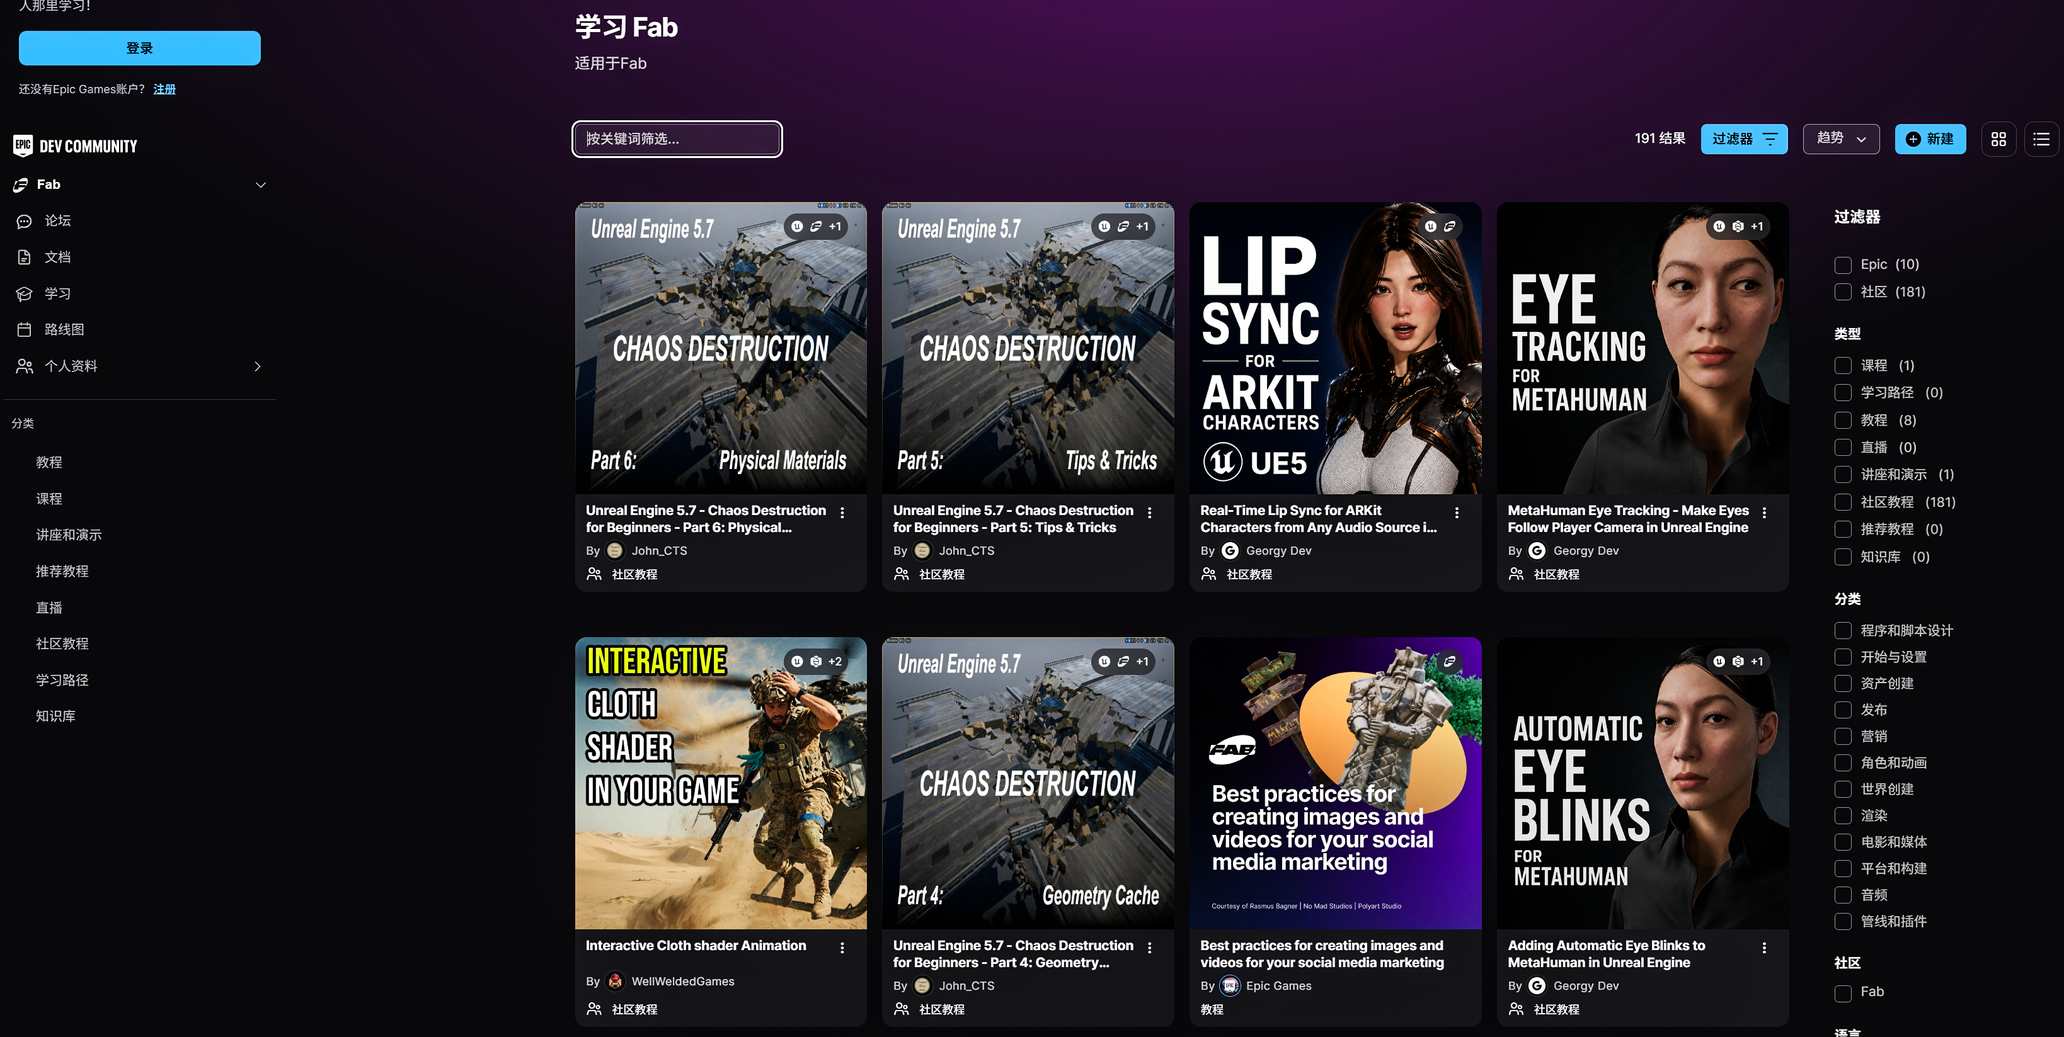Check the Epic (10) filter checkbox
This screenshot has width=2064, height=1037.
[1843, 265]
